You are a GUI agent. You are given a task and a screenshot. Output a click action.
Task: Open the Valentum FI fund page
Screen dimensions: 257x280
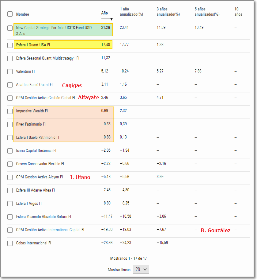(25, 72)
